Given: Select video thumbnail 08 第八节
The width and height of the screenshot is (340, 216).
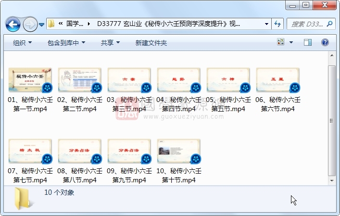Looking at the screenshot, I should pos(79,151).
